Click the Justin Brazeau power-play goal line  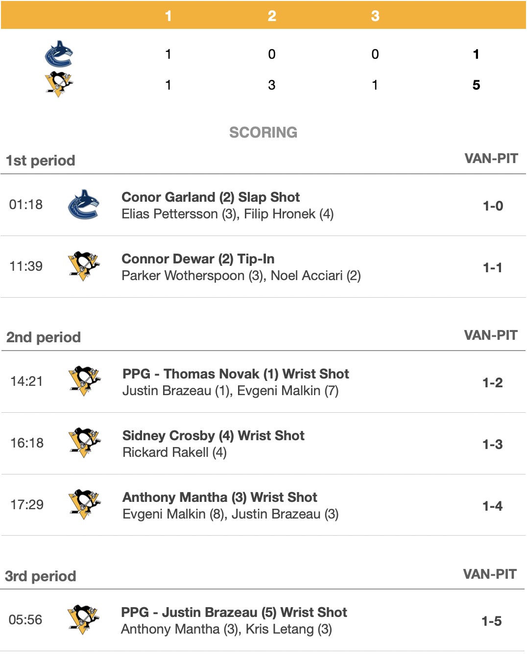click(x=234, y=613)
